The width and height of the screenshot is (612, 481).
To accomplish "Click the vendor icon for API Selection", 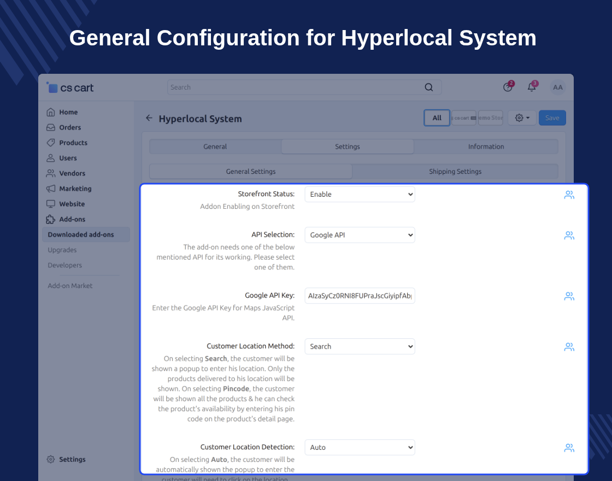I will point(569,235).
